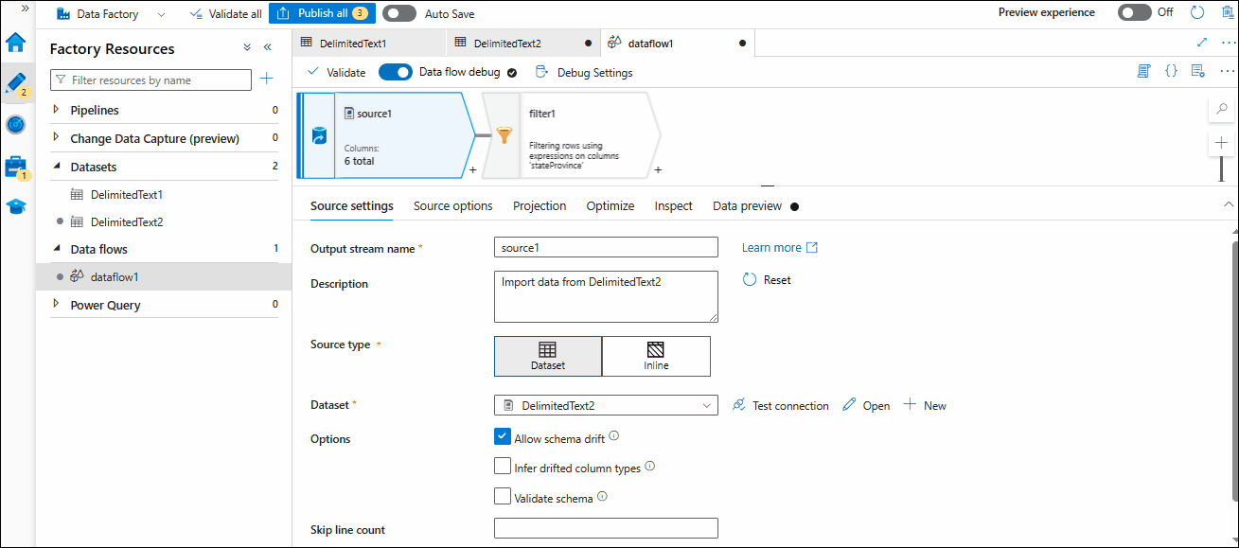Open the Learn more link
This screenshot has width=1239, height=548.
tap(772, 247)
